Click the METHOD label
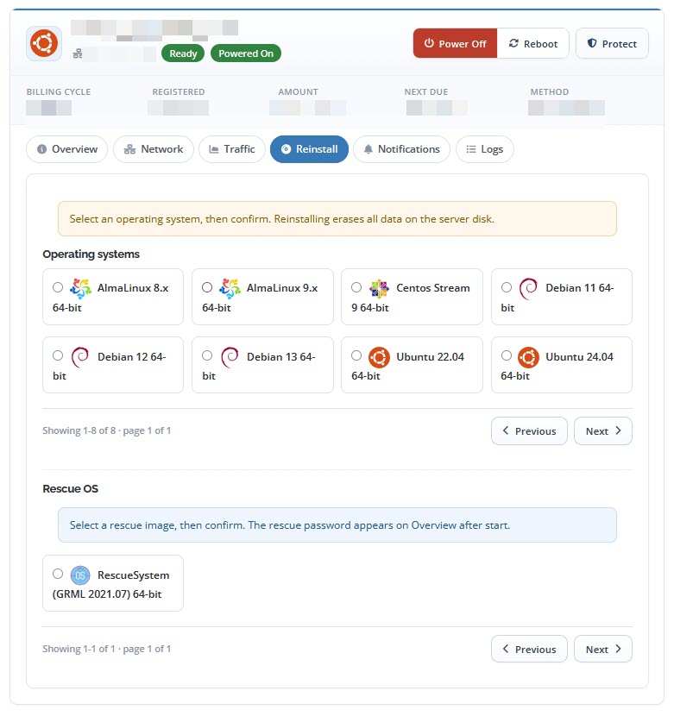Screen dimensions: 674x716 [x=549, y=91]
